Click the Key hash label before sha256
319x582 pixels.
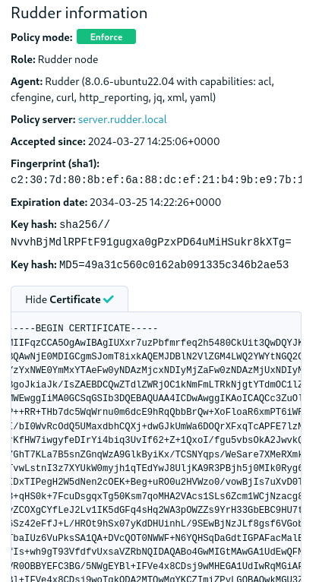pos(34,225)
